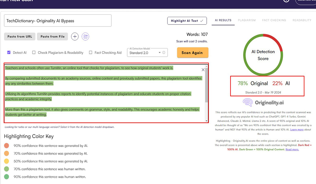Uncheck the Detect AI checkbox
316x184 pixels.
(9, 53)
